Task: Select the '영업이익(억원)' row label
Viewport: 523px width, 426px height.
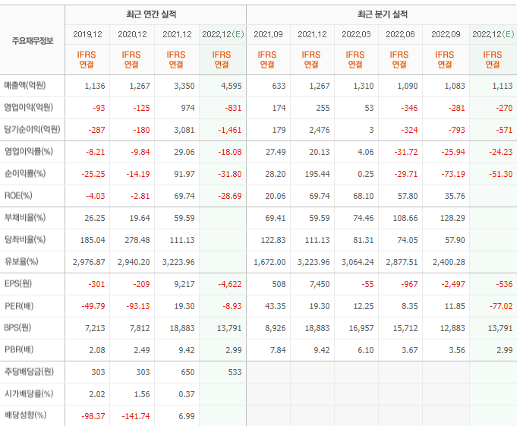Action: pyautogui.click(x=28, y=107)
